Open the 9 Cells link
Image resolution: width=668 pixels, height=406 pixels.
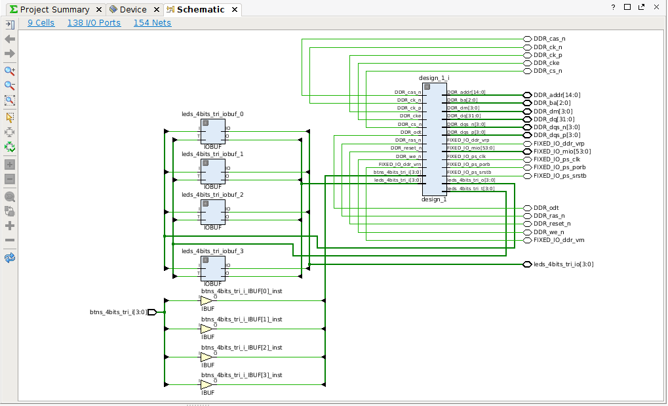pos(41,22)
